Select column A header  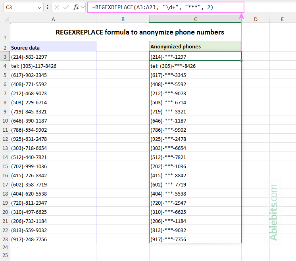(x=53, y=19)
